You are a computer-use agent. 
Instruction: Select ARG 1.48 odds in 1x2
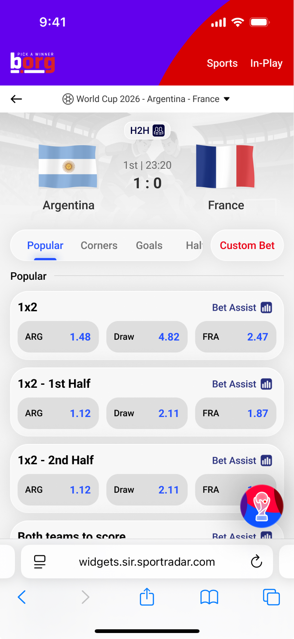coord(58,337)
